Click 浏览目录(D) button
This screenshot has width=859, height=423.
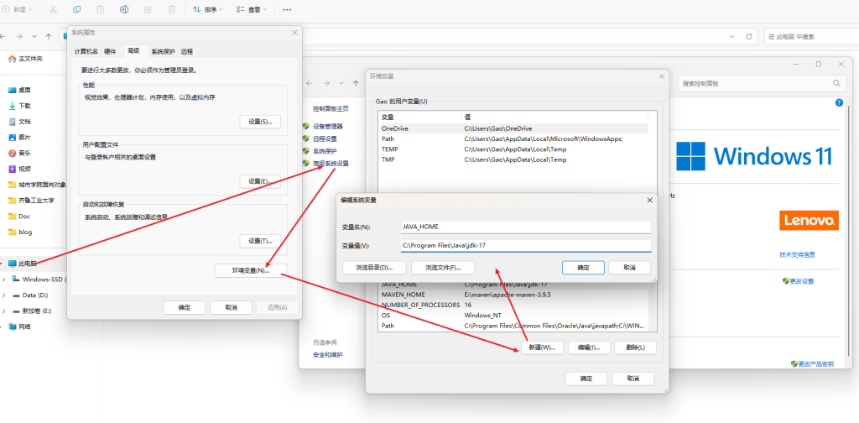pyautogui.click(x=375, y=268)
